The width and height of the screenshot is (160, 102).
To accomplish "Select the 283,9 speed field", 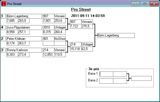I will pos(24,21).
